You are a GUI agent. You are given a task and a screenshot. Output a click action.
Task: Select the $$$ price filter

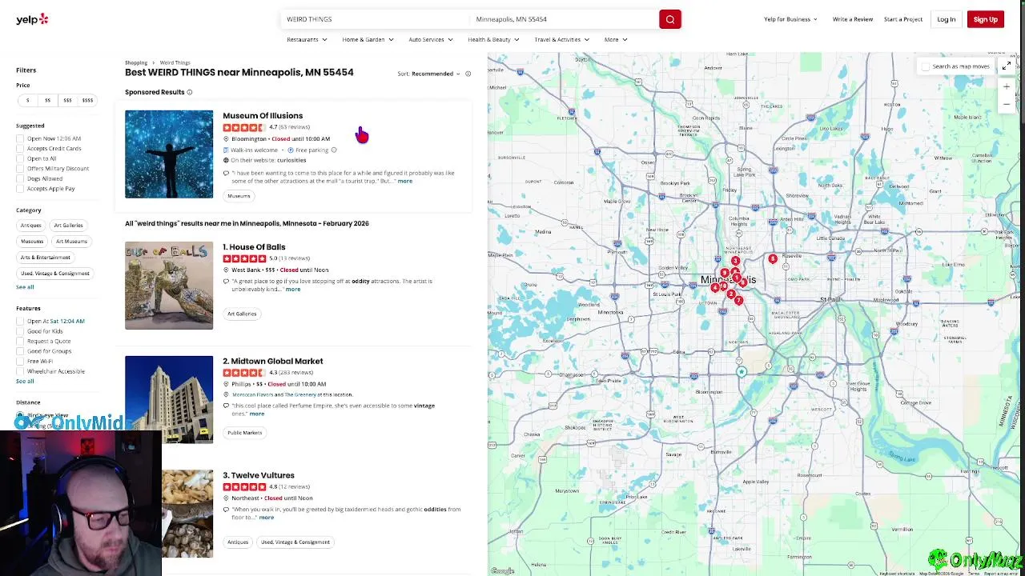67,101
